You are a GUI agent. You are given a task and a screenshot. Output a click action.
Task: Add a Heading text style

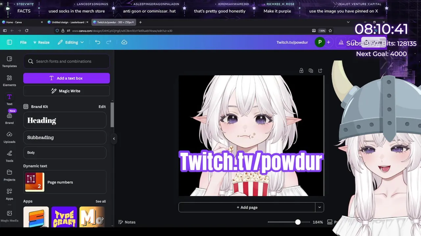pyautogui.click(x=65, y=120)
